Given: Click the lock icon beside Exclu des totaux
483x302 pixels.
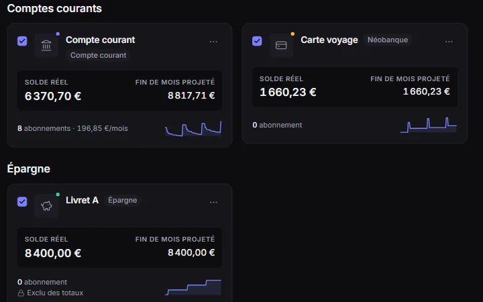Looking at the screenshot, I should (21, 293).
